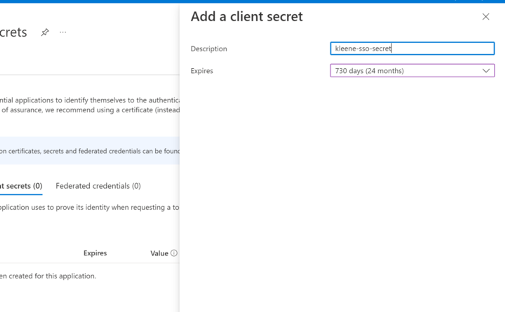The height and width of the screenshot is (312, 505).
Task: Click the Description label in the panel
Action: 209,49
